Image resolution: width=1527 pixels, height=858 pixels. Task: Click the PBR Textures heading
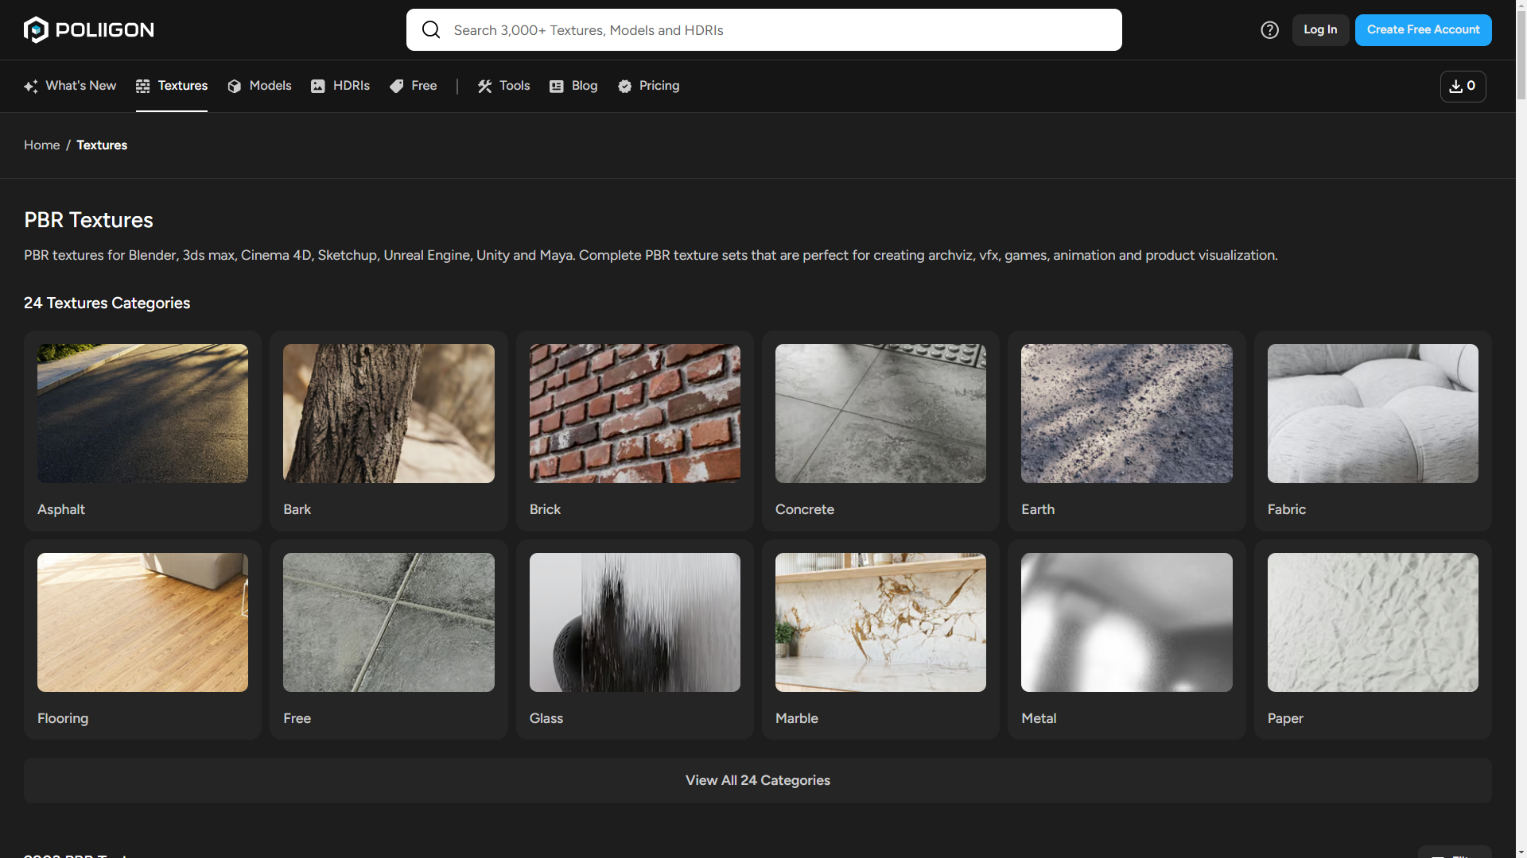(x=88, y=220)
